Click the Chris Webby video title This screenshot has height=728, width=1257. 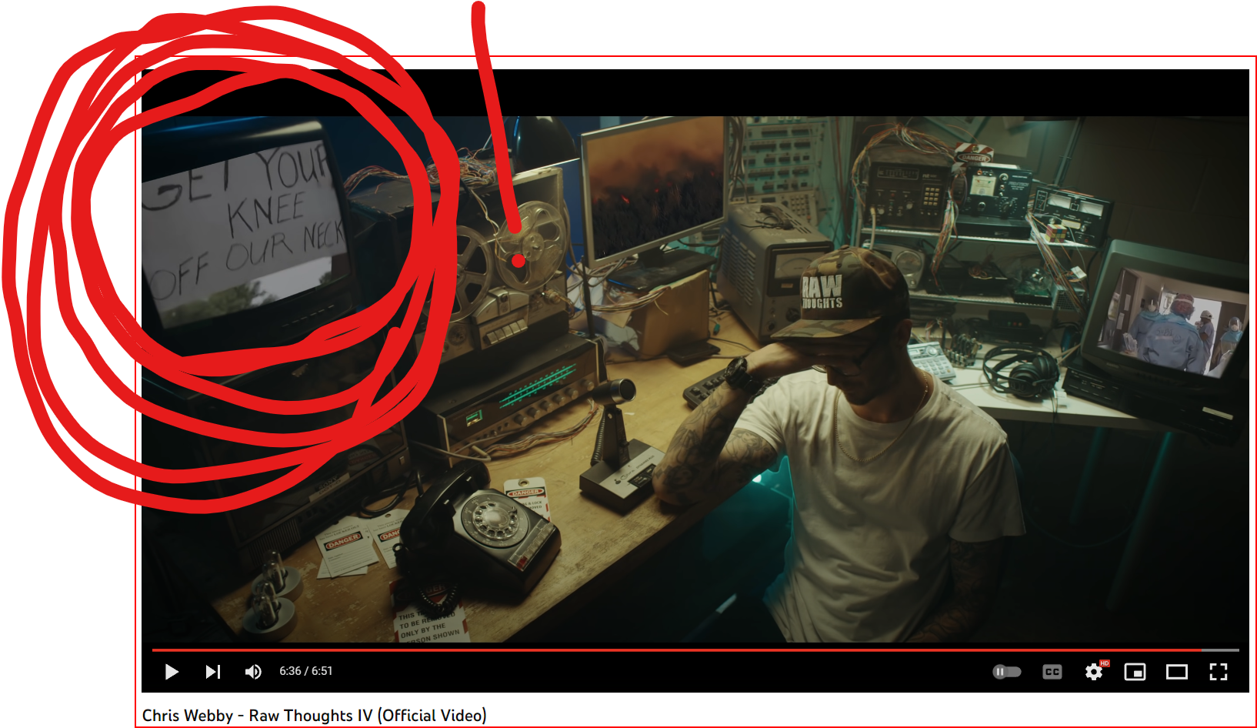[314, 716]
